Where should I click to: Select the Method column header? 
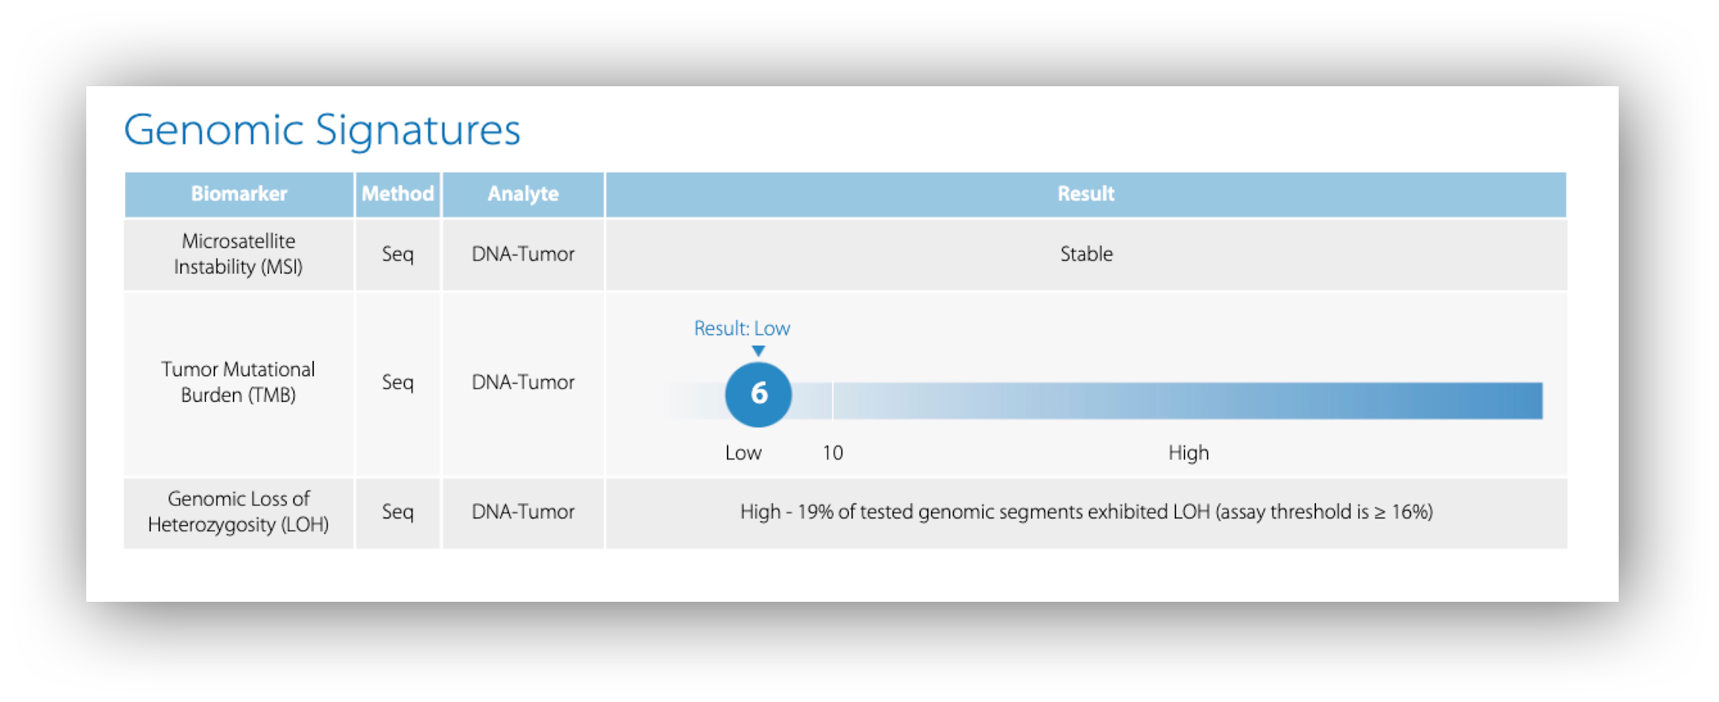click(x=398, y=194)
